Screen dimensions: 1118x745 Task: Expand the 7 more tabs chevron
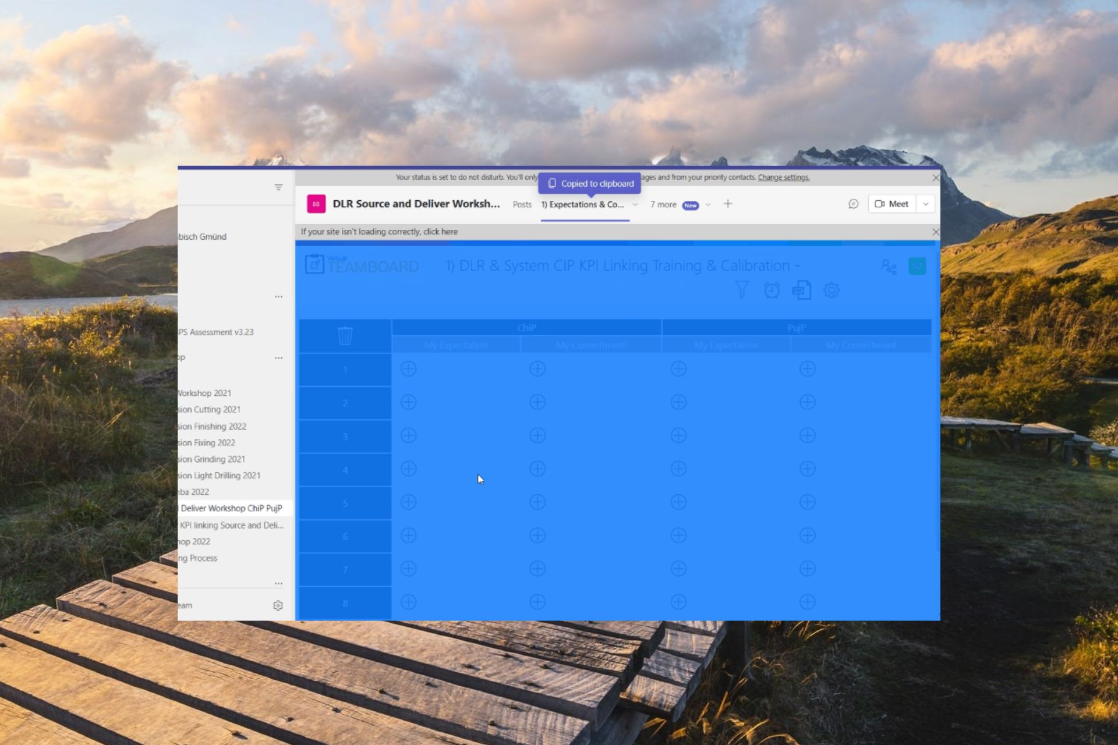(x=708, y=204)
